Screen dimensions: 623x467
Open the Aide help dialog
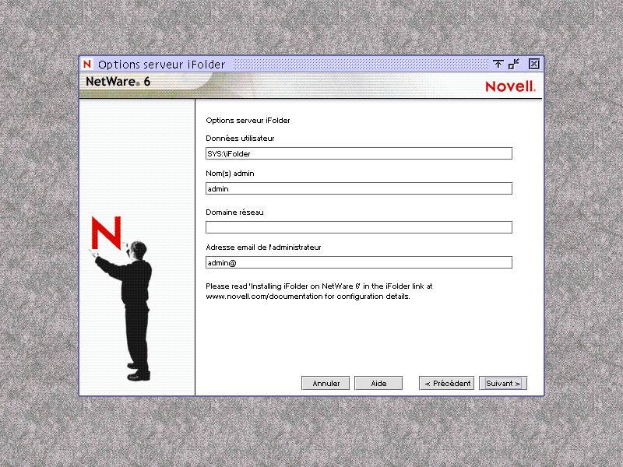coord(378,383)
